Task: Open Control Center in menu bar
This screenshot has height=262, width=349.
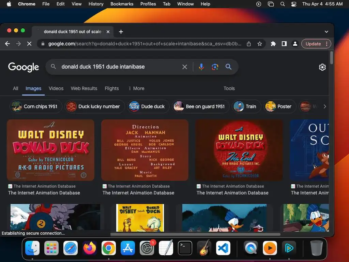Action: coord(293,4)
